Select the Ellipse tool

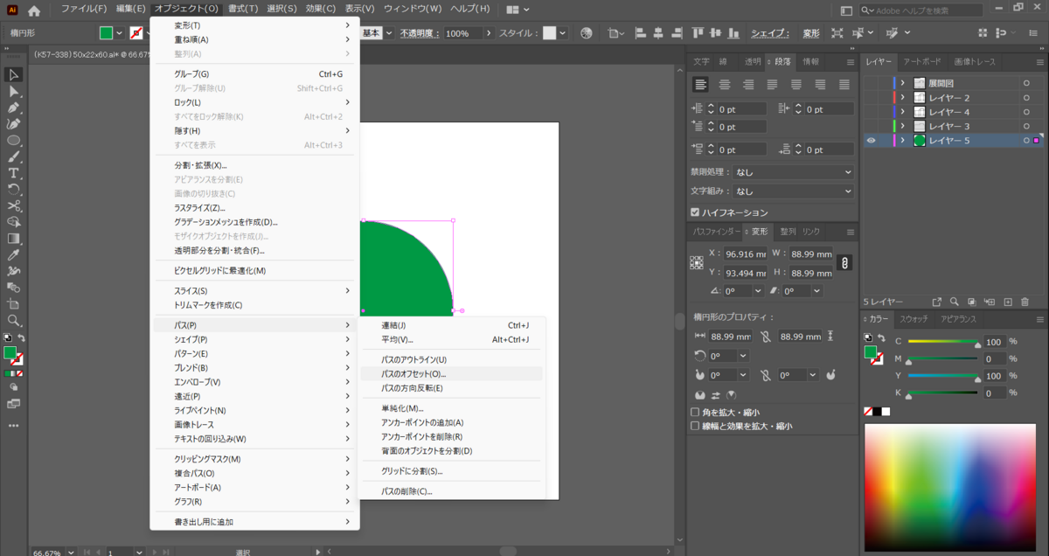[x=13, y=141]
